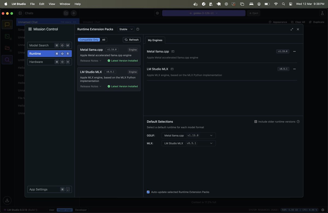
Task: Expand the Mission Control dialog to fullscreen
Action: (x=292, y=29)
